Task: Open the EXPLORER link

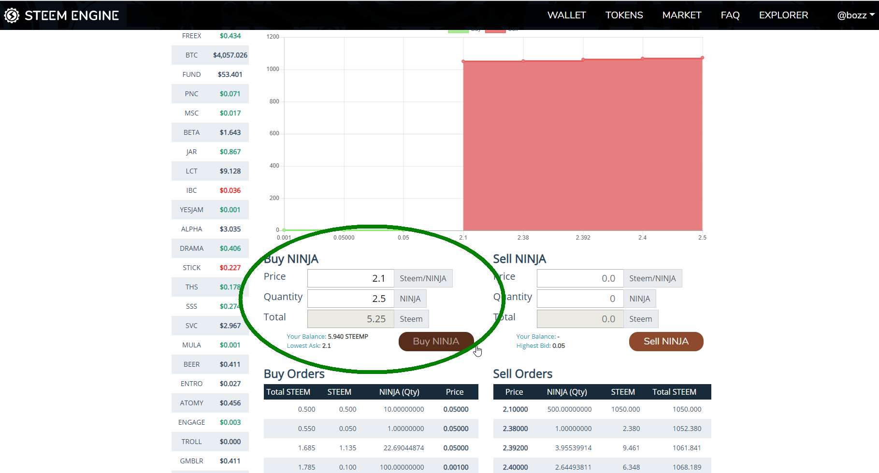Action: coord(783,15)
